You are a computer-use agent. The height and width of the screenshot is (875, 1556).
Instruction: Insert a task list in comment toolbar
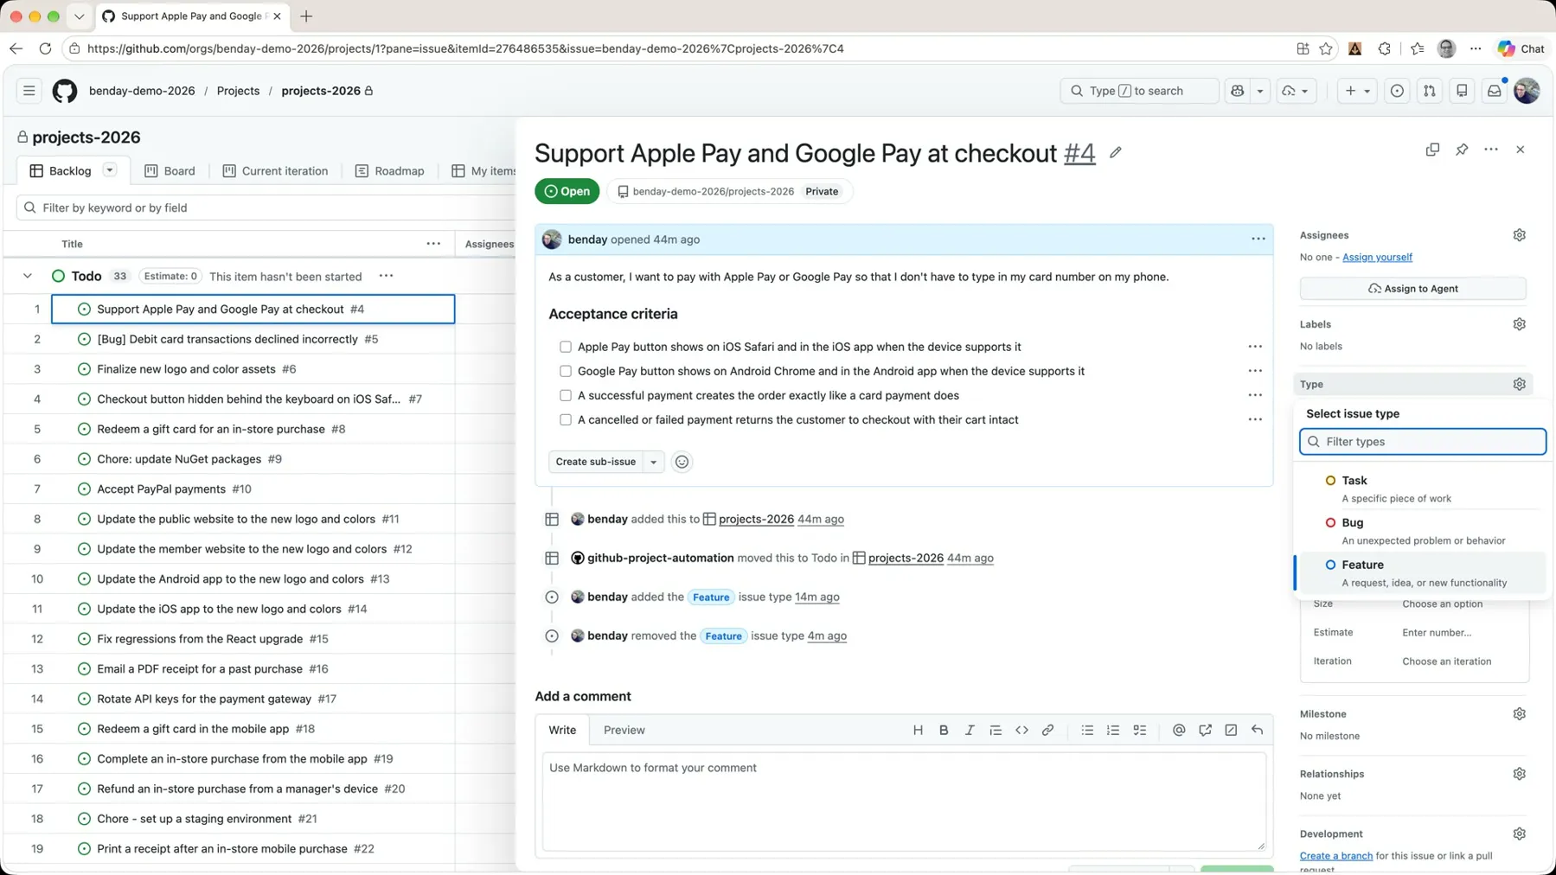click(x=1139, y=731)
